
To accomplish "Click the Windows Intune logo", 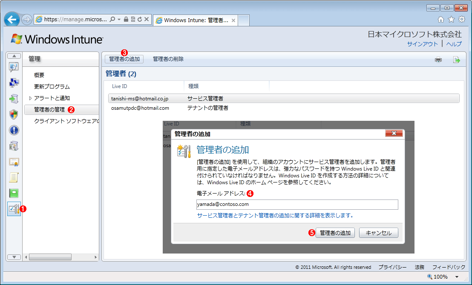I will (57, 39).
